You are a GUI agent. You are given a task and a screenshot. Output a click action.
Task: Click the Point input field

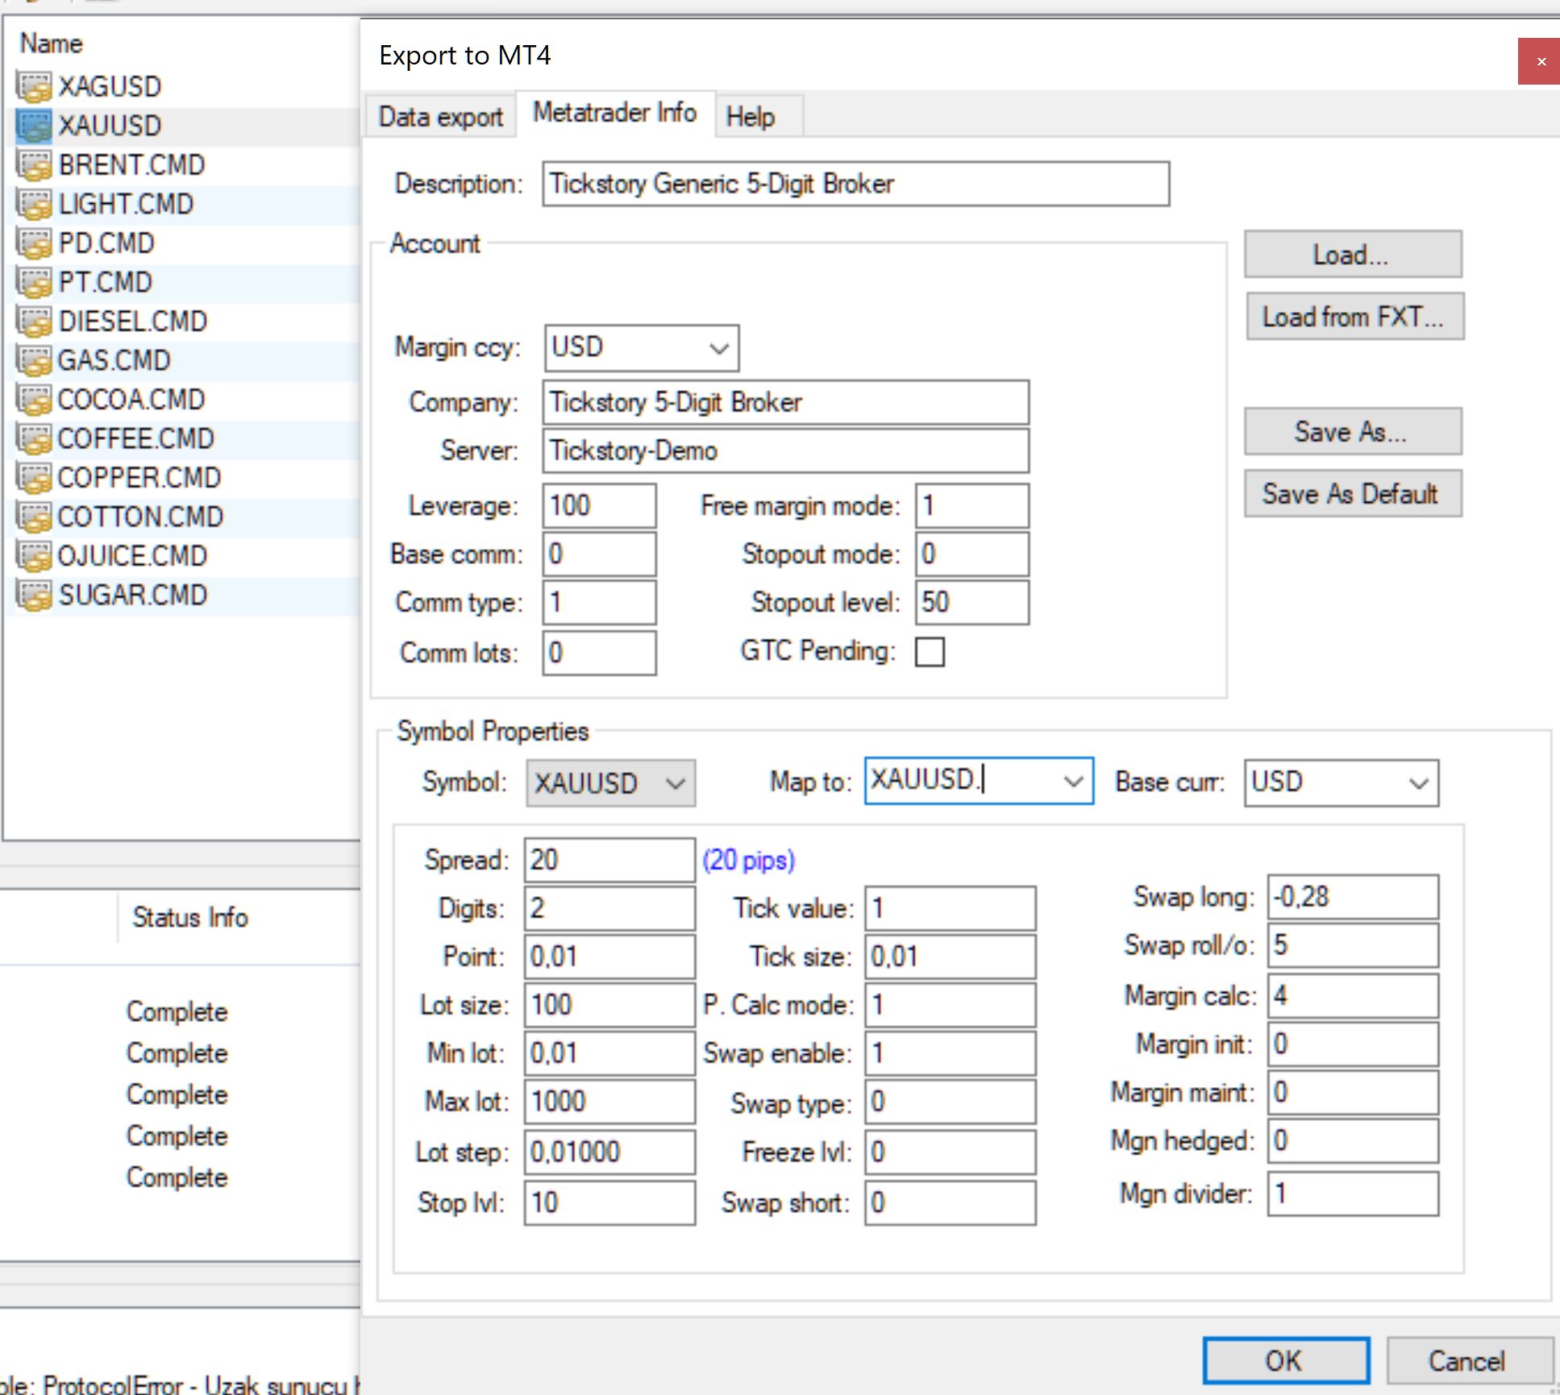pos(609,957)
